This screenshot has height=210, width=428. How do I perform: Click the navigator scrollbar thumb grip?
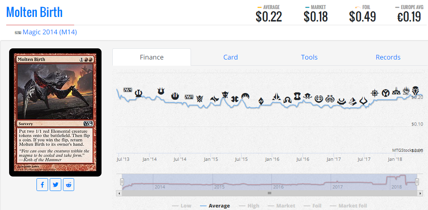pyautogui.click(x=269, y=193)
